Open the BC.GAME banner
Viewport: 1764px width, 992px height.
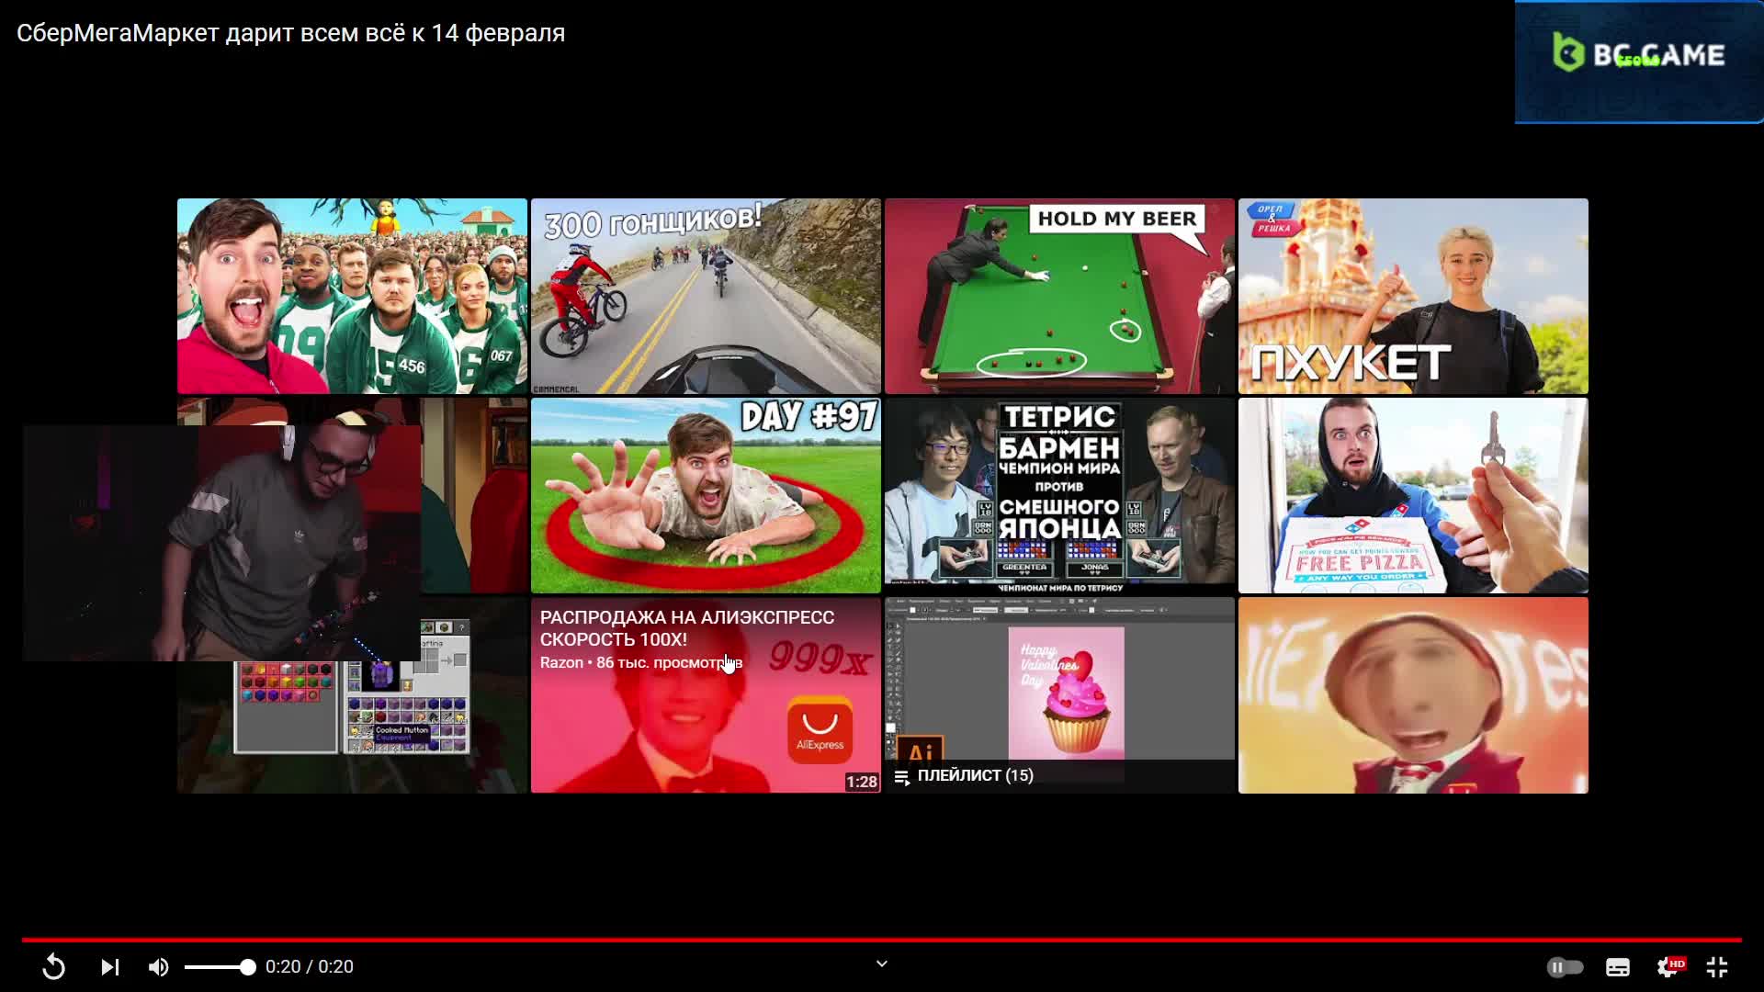pyautogui.click(x=1639, y=62)
